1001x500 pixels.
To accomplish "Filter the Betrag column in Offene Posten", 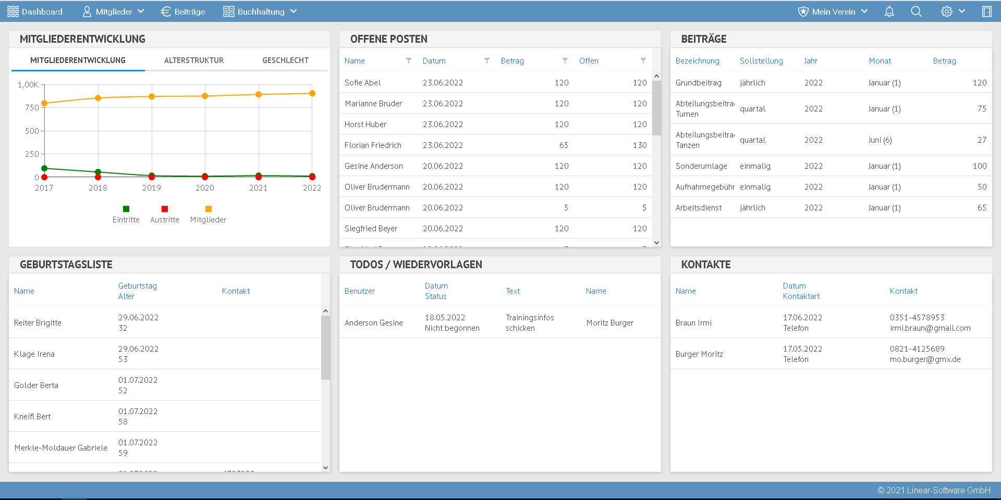I will [565, 61].
